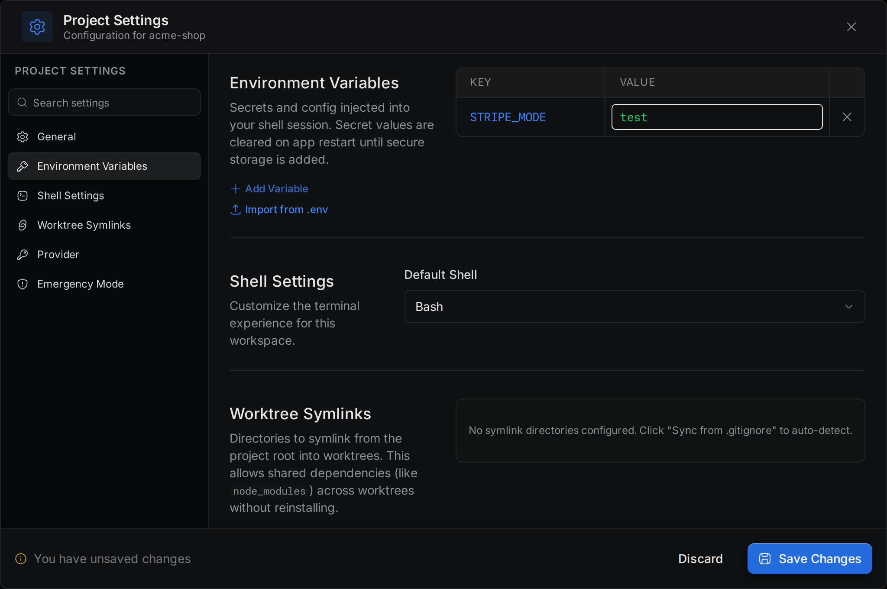This screenshot has width=887, height=589.
Task: Open the Default Shell dropdown
Action: (x=634, y=307)
